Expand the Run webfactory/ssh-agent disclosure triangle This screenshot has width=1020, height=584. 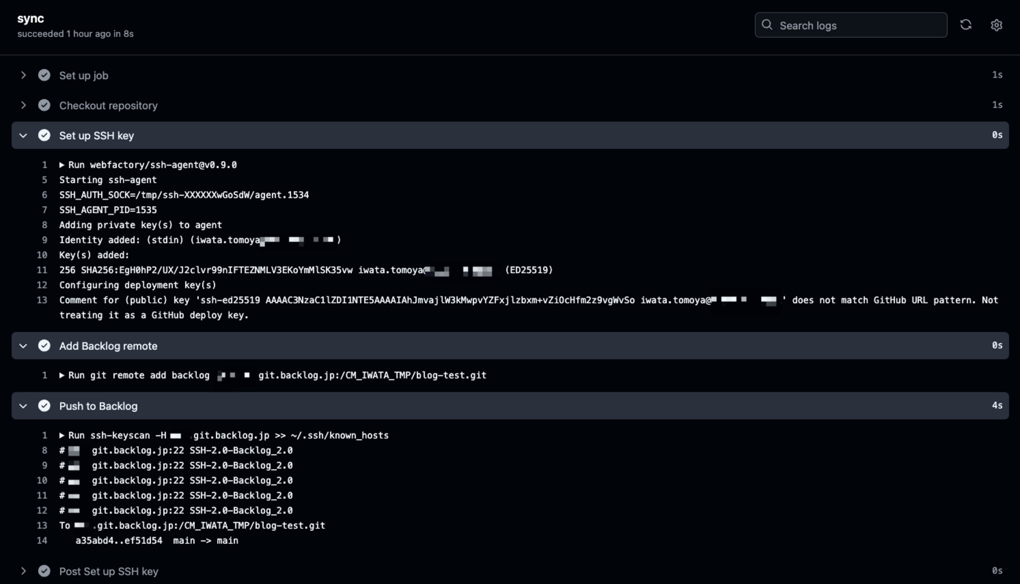tap(62, 165)
